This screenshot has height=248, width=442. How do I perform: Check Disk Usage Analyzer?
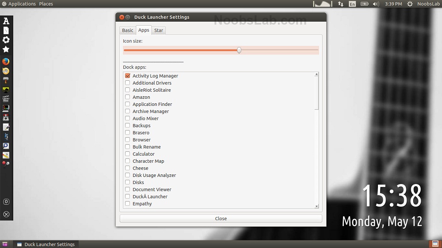(128, 175)
